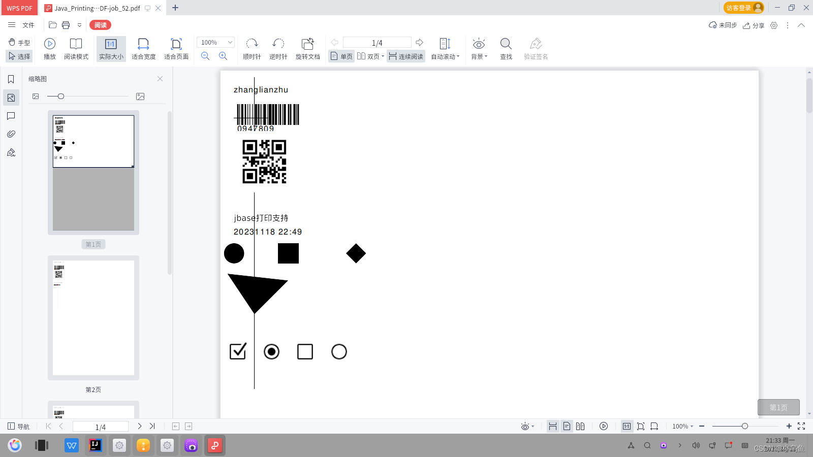
Task: Start slideshow with Play icon
Action: pos(50,49)
